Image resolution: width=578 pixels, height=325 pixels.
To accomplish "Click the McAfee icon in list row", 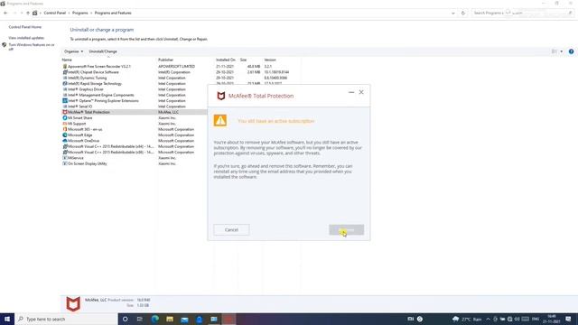I will pos(65,112).
